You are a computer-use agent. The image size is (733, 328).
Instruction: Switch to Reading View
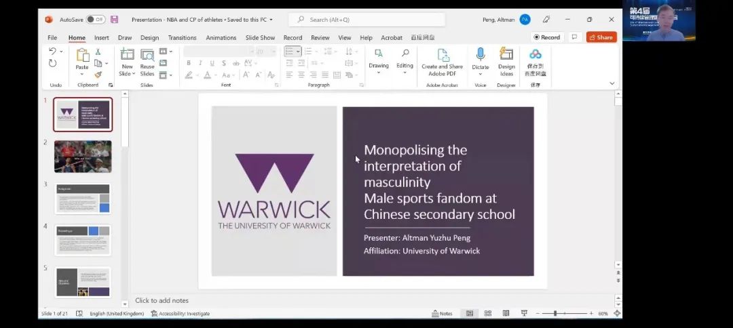click(x=506, y=314)
